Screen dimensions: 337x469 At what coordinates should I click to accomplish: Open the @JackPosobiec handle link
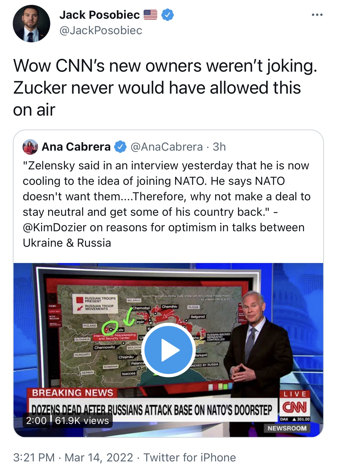click(x=101, y=30)
